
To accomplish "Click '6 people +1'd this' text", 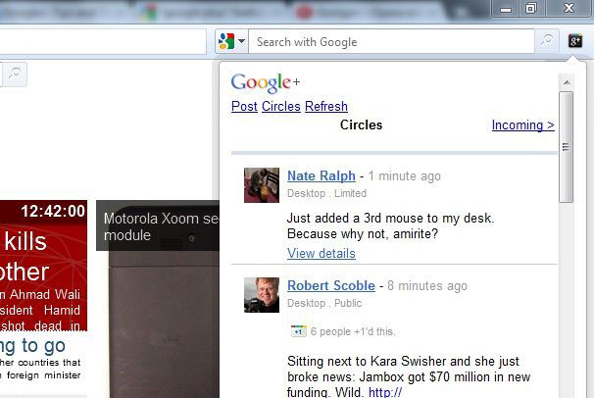I will [353, 331].
